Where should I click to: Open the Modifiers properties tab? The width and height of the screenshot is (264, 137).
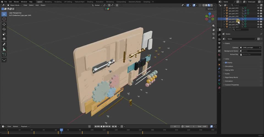pyautogui.click(x=219, y=68)
